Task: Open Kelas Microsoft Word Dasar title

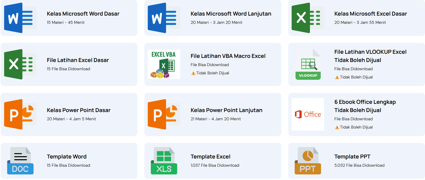Action: pos(83,14)
